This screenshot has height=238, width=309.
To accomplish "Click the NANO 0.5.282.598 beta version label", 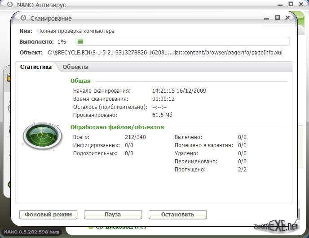I will tap(30, 232).
